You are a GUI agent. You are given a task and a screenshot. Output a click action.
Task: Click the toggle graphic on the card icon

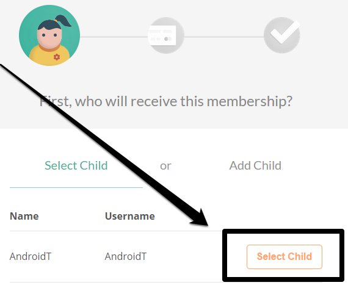pyautogui.click(x=167, y=39)
